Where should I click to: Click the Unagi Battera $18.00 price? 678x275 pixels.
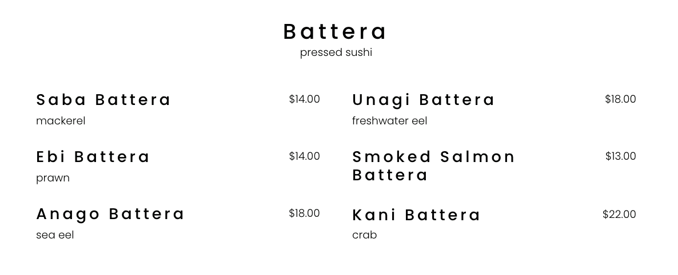(x=620, y=99)
